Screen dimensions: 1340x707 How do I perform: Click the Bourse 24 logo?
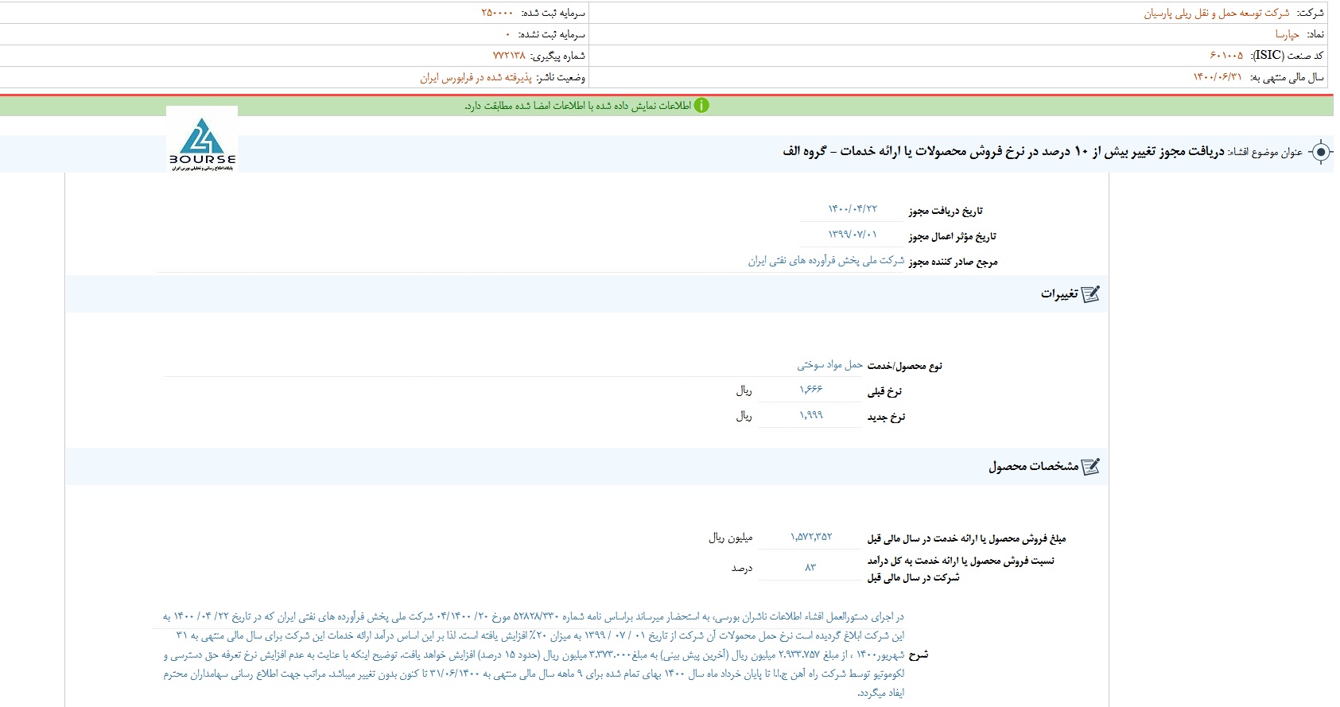202,140
